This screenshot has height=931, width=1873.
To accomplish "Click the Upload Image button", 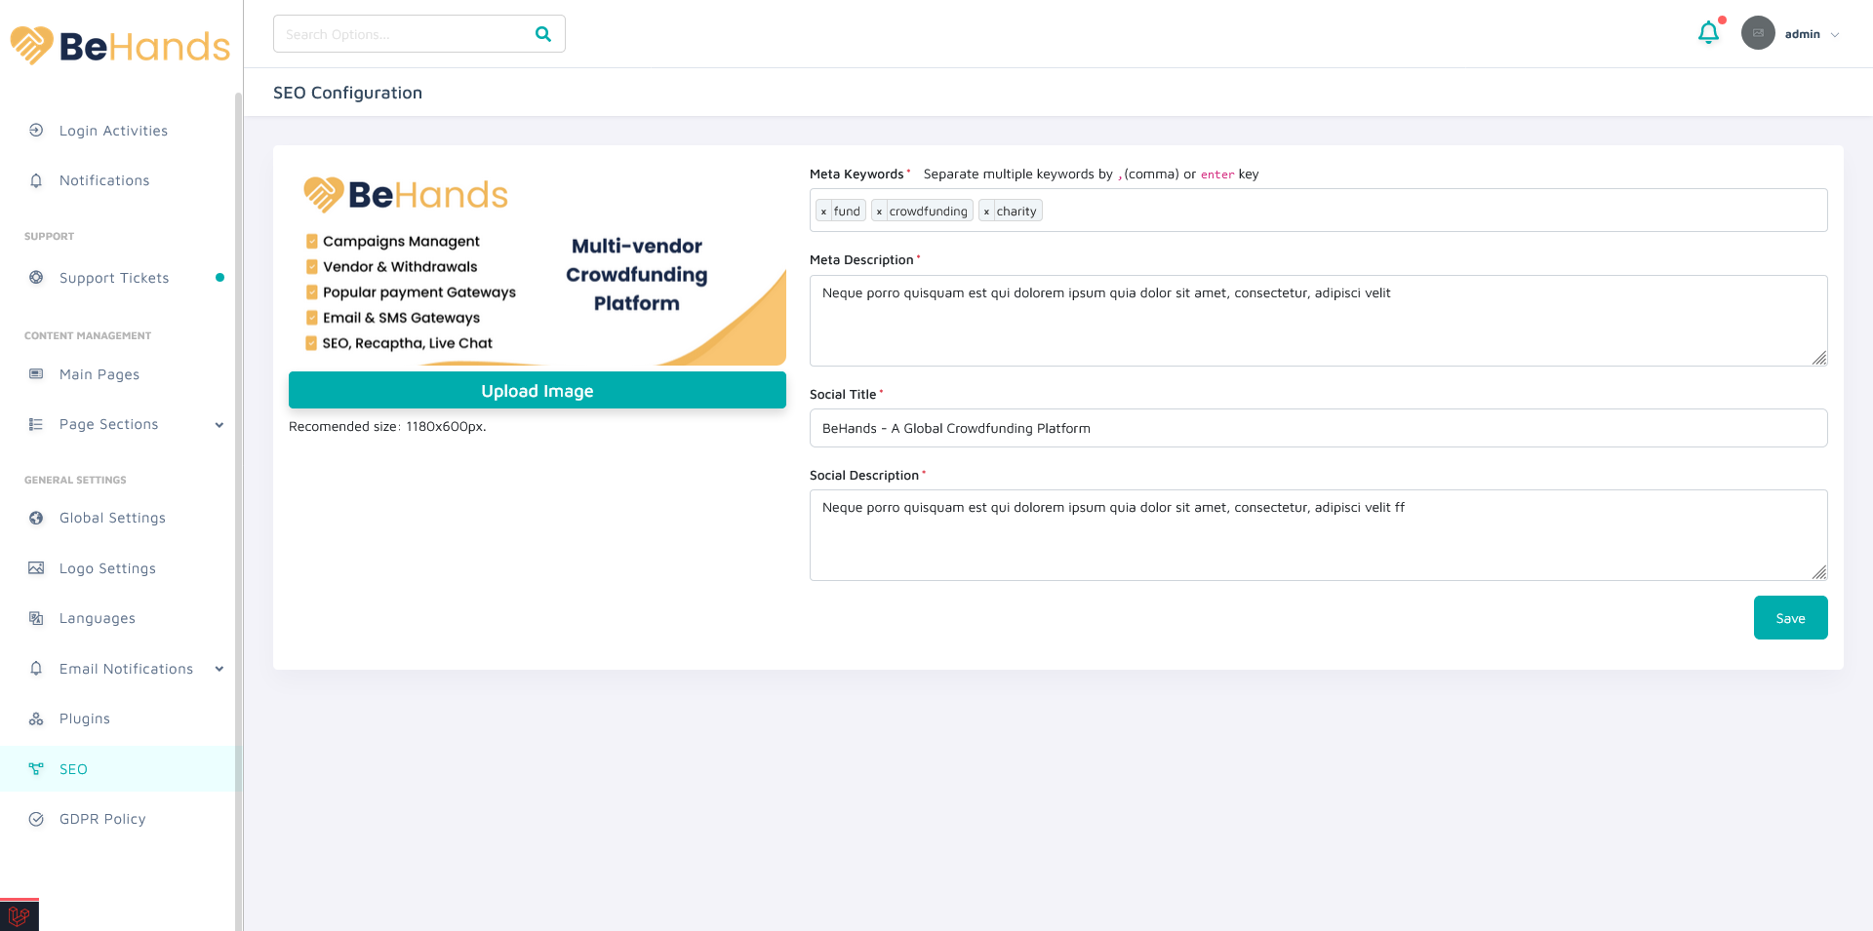I will 537,390.
